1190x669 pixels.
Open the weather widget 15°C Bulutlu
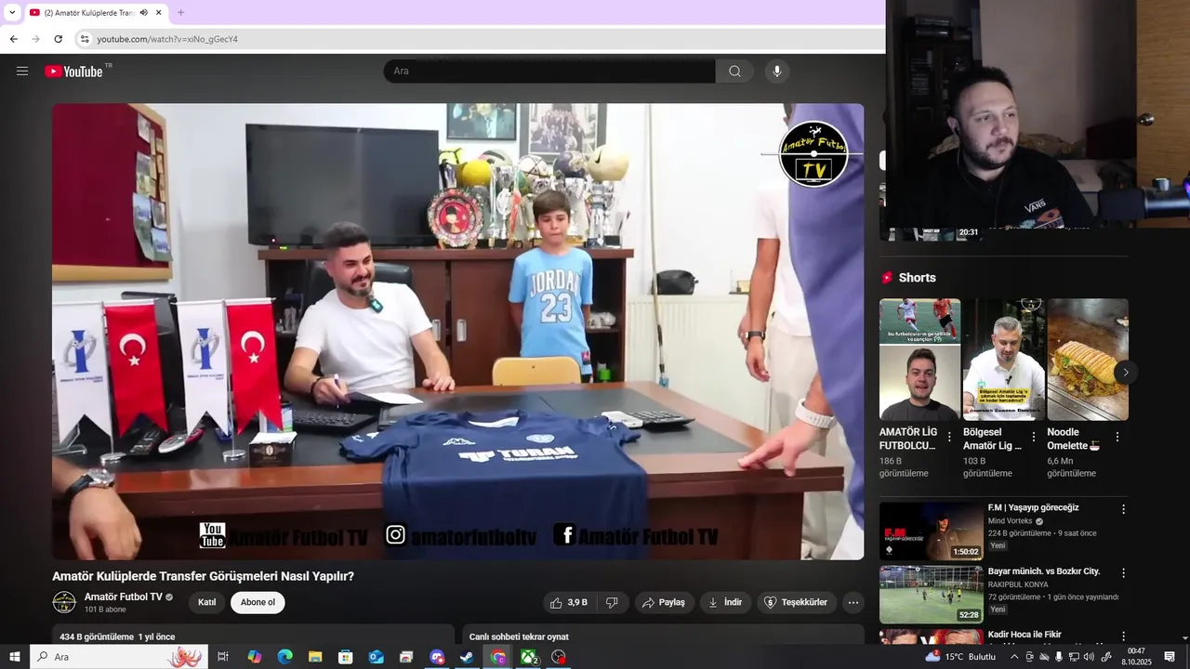pyautogui.click(x=960, y=657)
